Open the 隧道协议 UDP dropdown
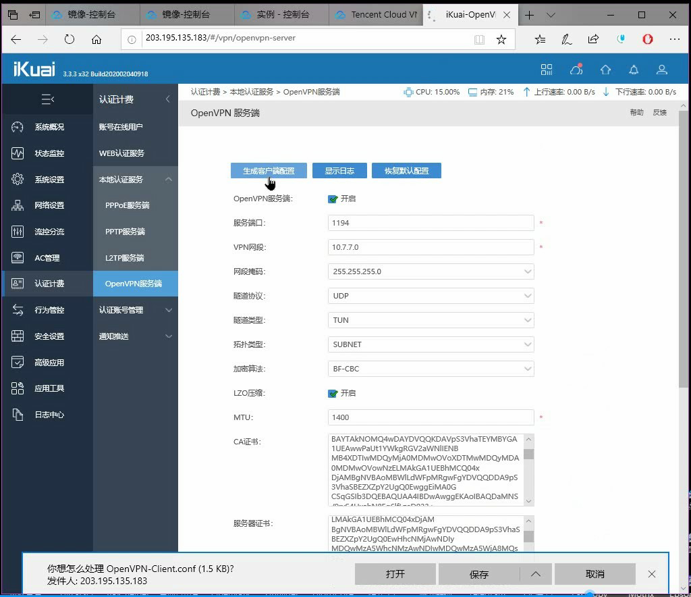Viewport: 691px width, 597px height. pyautogui.click(x=431, y=296)
